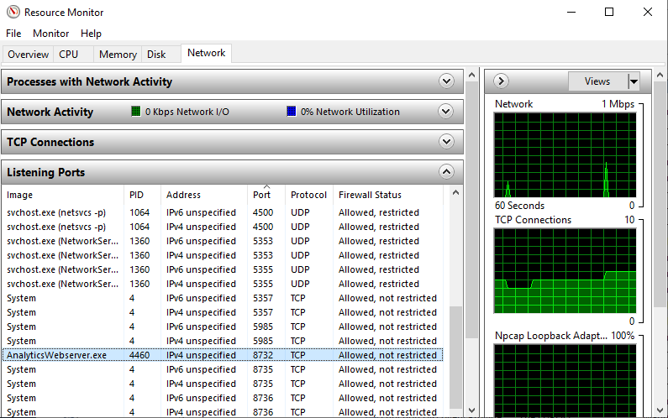Collapse the graphs pane arrow button

click(x=502, y=81)
